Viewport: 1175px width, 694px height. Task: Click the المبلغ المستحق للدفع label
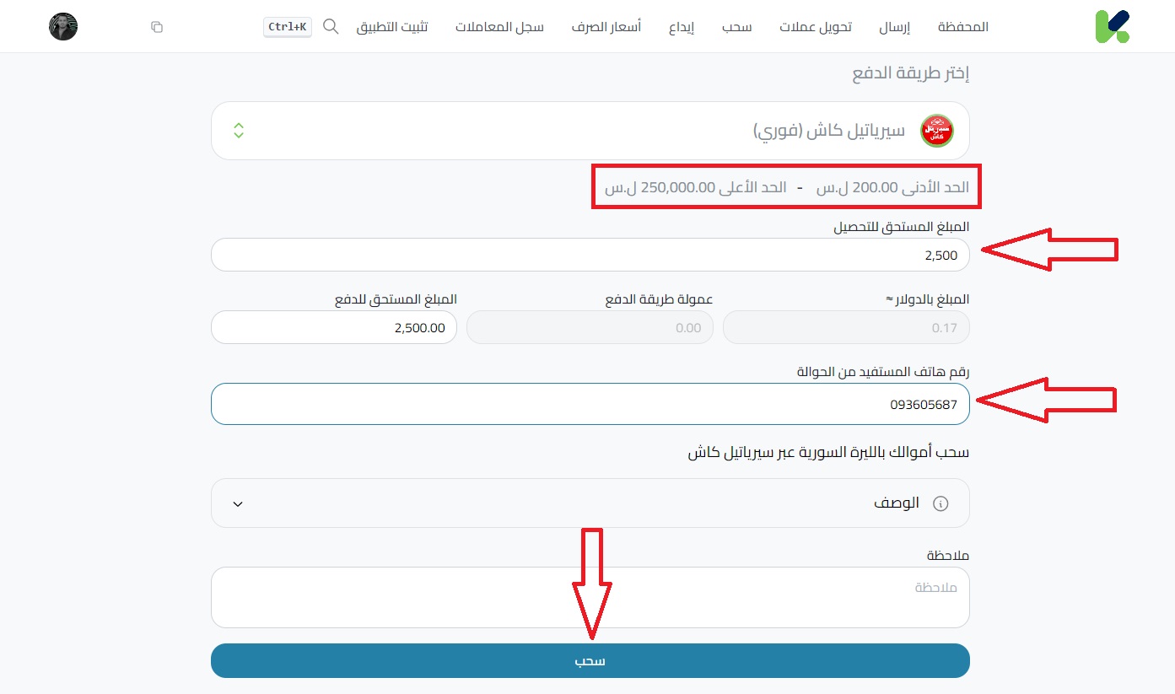point(396,299)
